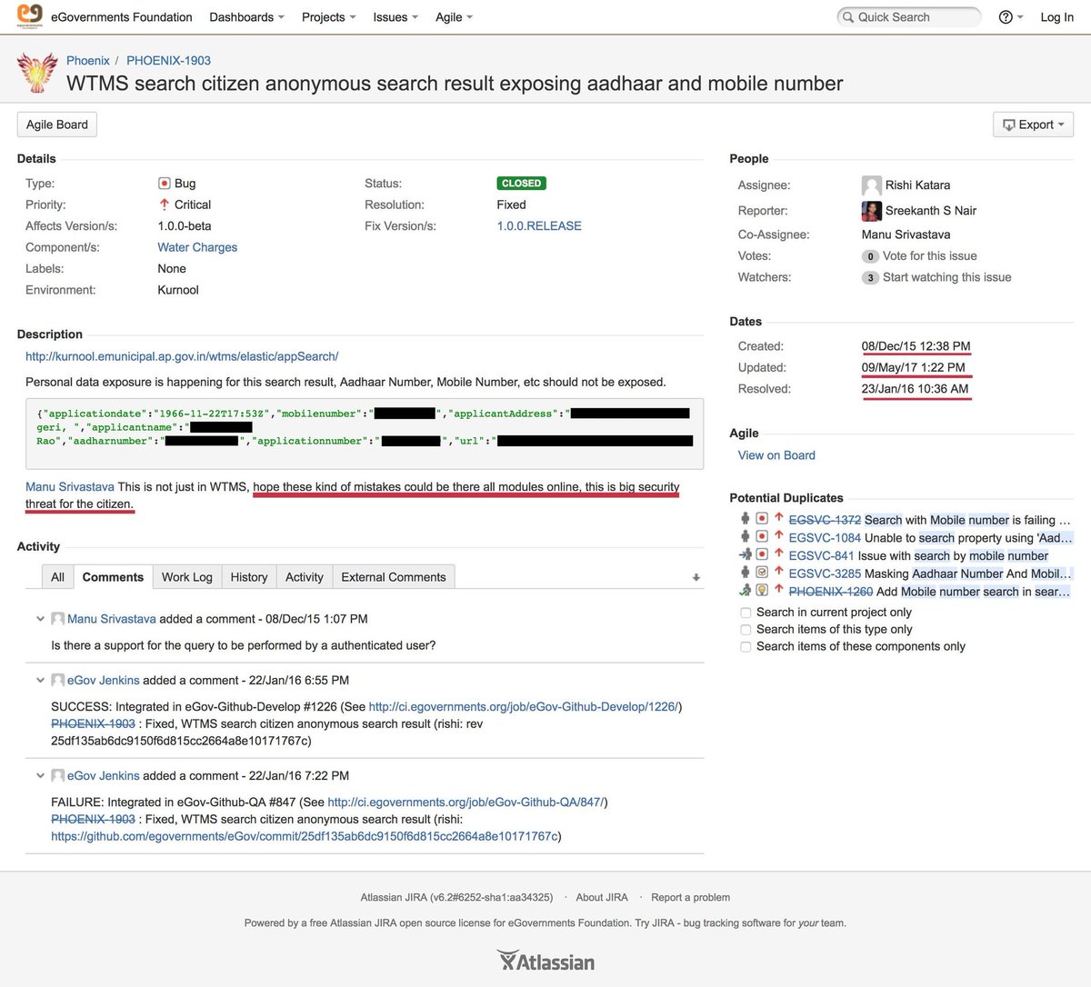
Task: Open the Export dropdown
Action: [x=1033, y=125]
